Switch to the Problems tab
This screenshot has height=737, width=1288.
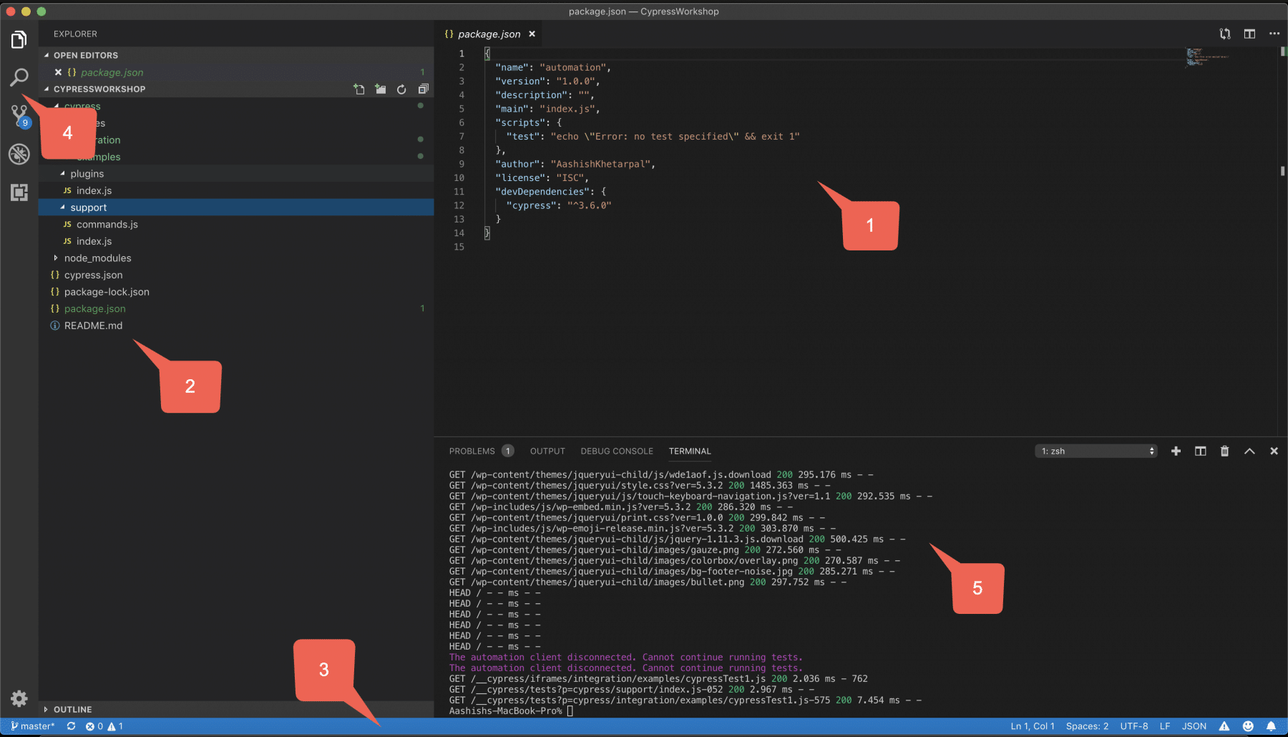[x=472, y=451]
